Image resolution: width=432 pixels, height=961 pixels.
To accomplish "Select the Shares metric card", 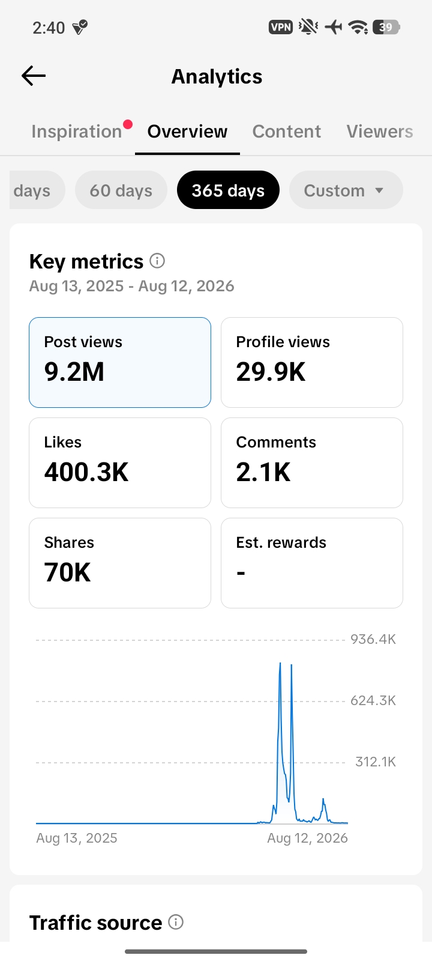I will point(120,563).
